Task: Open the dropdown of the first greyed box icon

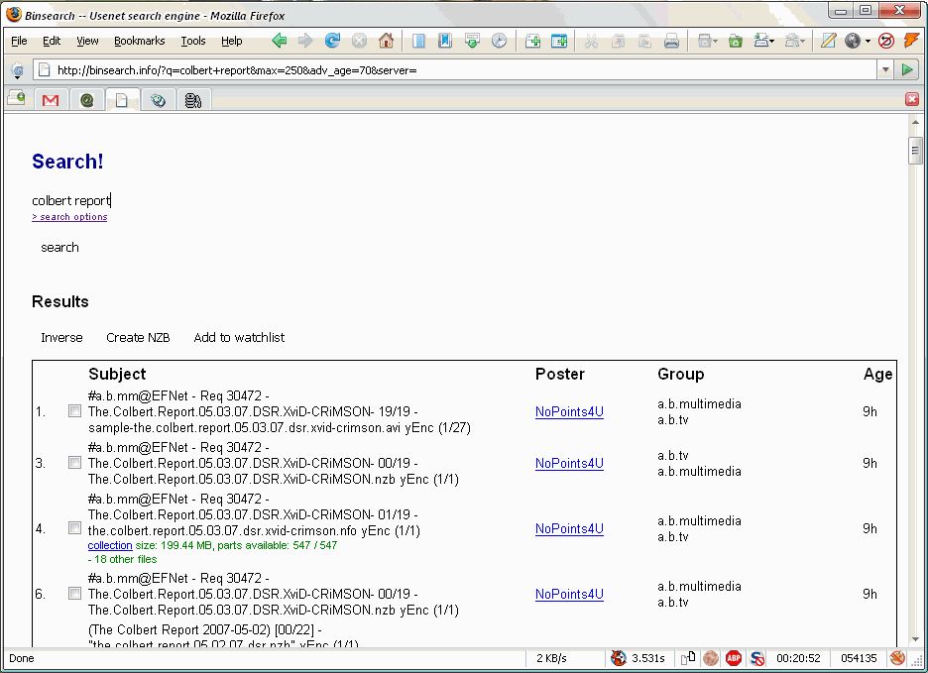Action: click(x=715, y=41)
